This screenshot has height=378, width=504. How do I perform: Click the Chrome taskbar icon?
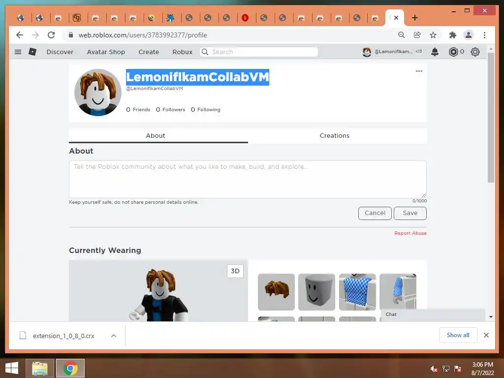click(70, 368)
